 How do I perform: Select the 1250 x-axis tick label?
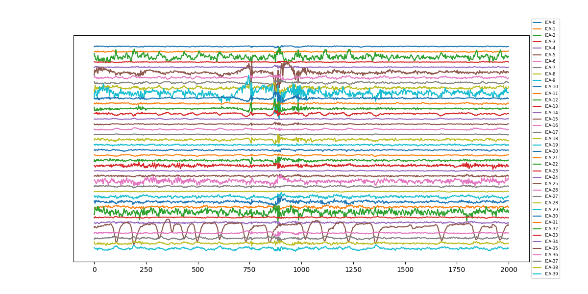(x=353, y=269)
